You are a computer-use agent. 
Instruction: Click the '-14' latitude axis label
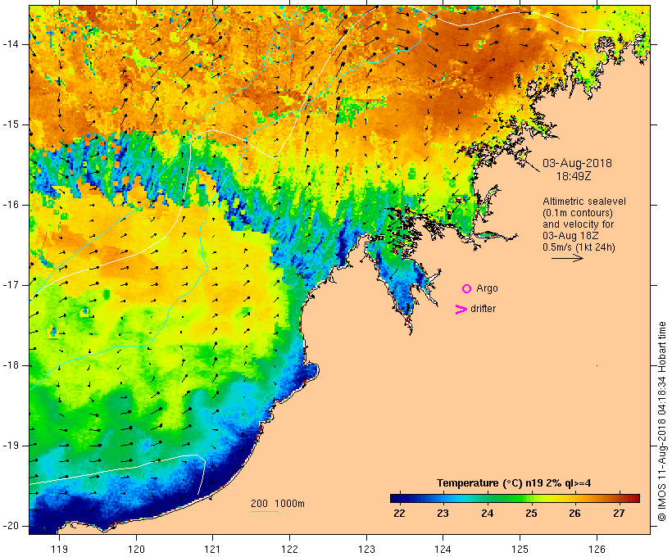[x=10, y=44]
